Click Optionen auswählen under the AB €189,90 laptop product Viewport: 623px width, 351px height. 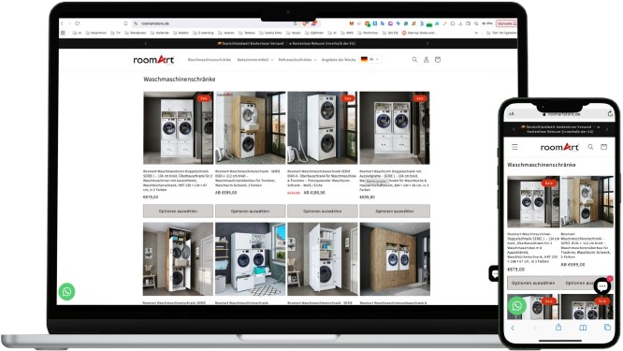(x=322, y=212)
